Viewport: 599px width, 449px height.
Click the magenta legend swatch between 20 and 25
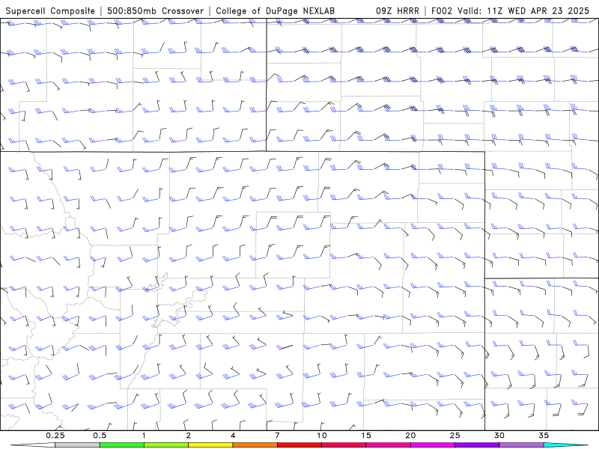point(433,445)
